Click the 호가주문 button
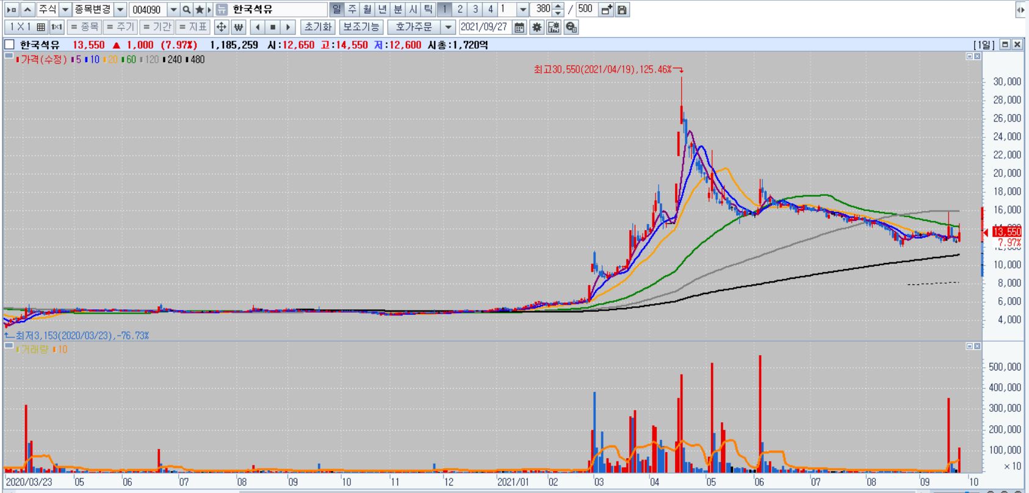This screenshot has height=493, width=1029. (414, 27)
